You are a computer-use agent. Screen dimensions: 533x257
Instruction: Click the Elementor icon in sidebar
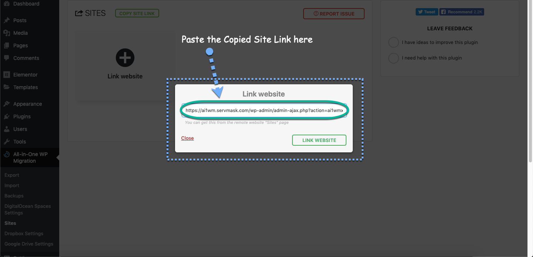[7, 75]
